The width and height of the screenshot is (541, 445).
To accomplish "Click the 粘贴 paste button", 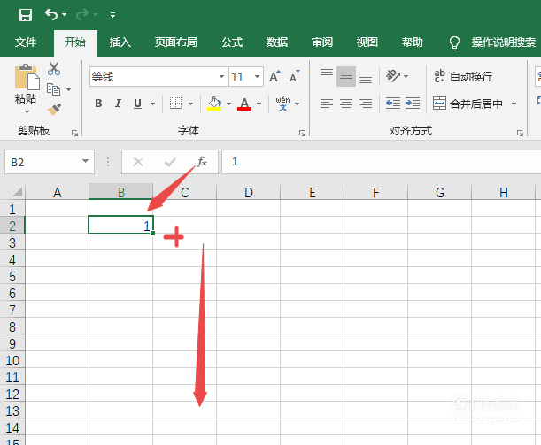I will click(x=27, y=84).
